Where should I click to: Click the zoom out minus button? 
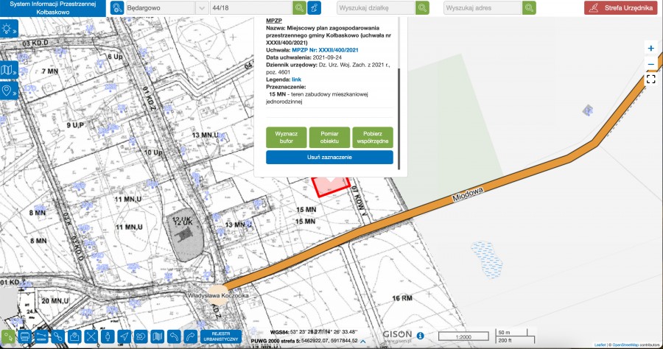pyautogui.click(x=650, y=64)
